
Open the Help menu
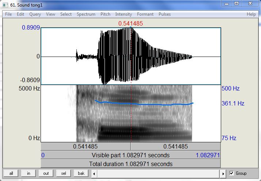(251, 14)
